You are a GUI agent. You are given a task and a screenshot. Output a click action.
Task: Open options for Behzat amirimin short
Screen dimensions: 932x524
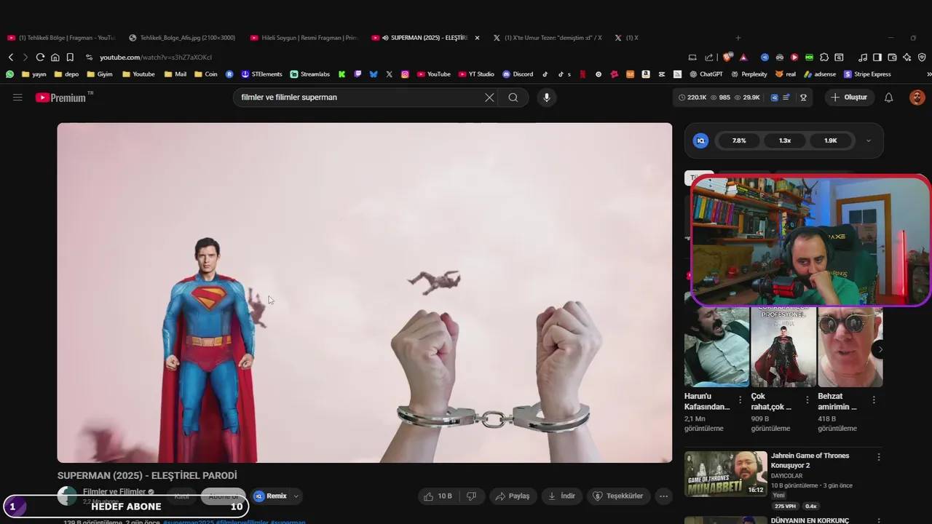click(874, 400)
